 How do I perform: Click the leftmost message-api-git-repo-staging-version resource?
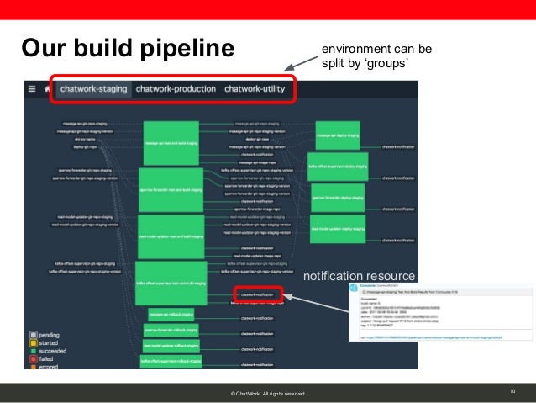point(85,131)
